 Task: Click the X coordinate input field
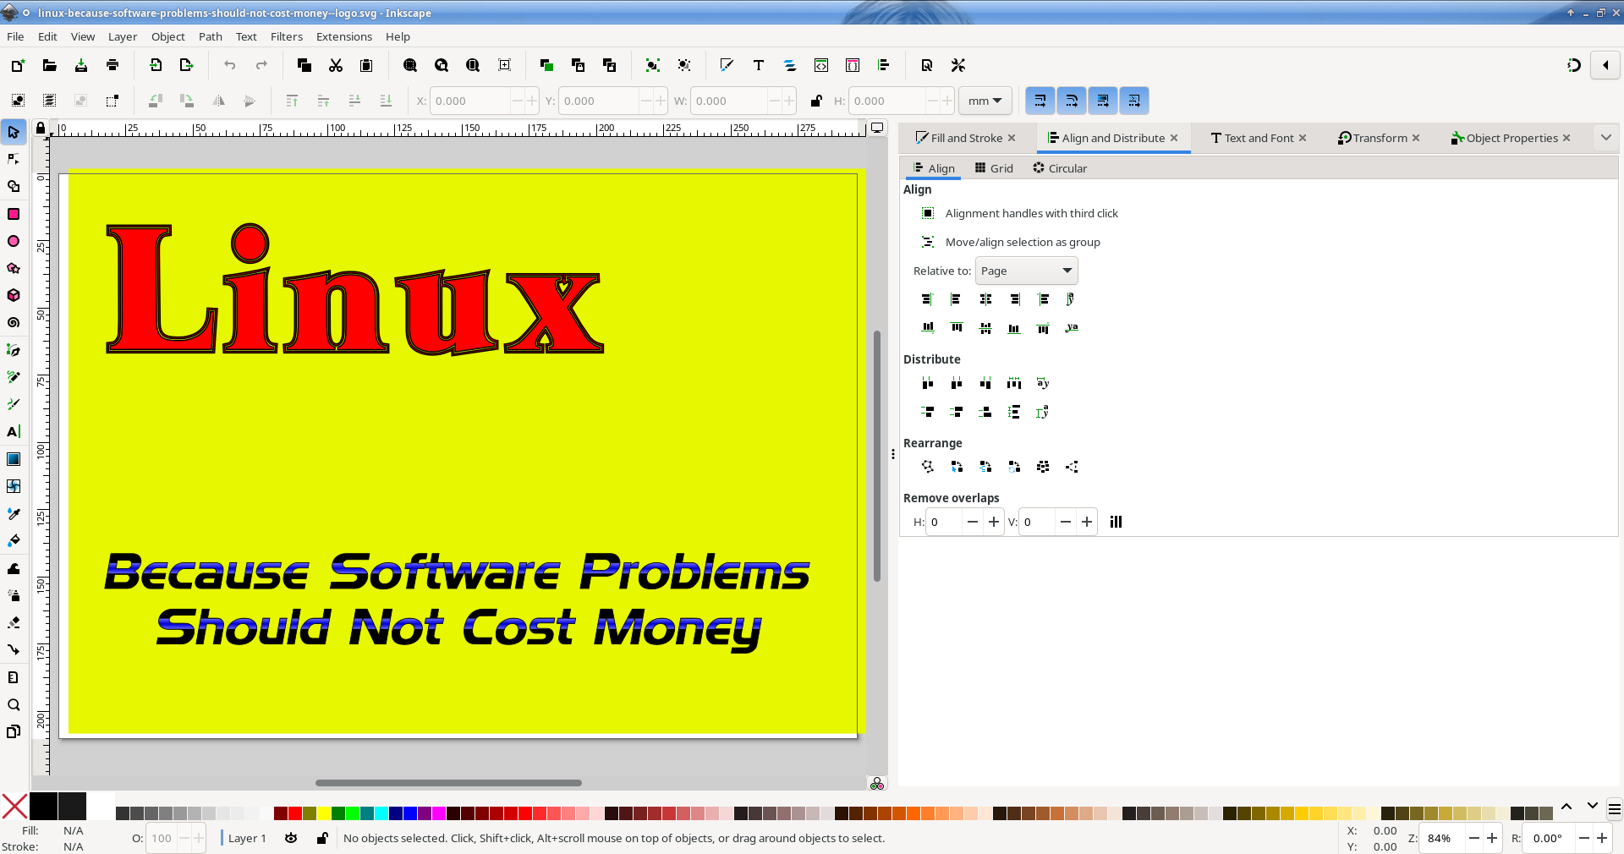tap(470, 101)
